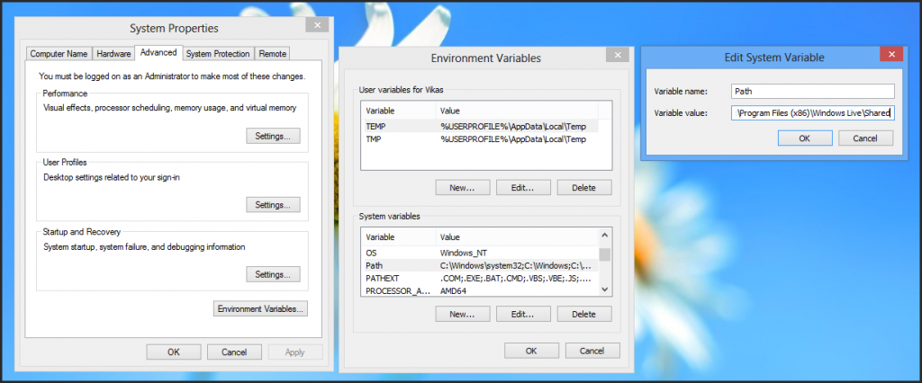Click the Environment Variables button
This screenshot has width=922, height=383.
click(x=261, y=308)
